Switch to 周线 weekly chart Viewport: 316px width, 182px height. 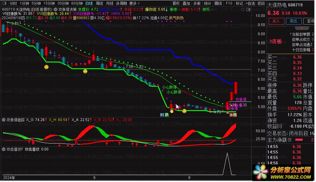99,3
